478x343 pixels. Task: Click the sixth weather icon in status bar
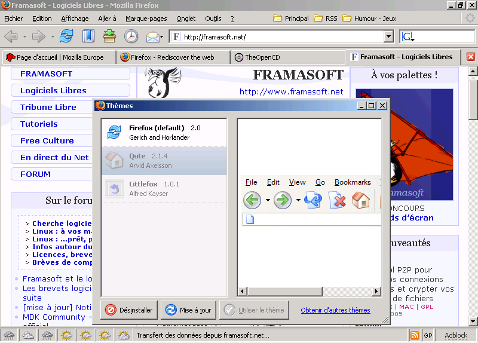pyautogui.click(x=105, y=335)
